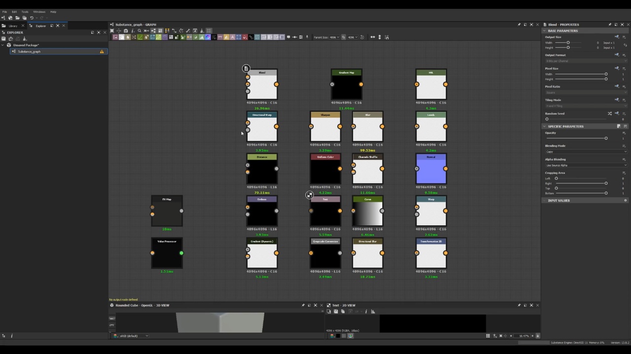The height and width of the screenshot is (354, 631).
Task: Open the Output Format dropdown
Action: click(586, 61)
